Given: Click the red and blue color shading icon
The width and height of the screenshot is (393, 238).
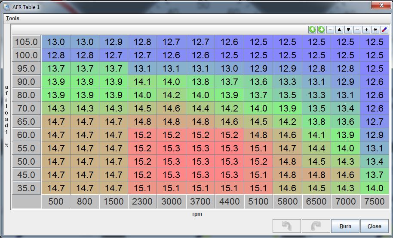Looking at the screenshot, I should pyautogui.click(x=384, y=30).
